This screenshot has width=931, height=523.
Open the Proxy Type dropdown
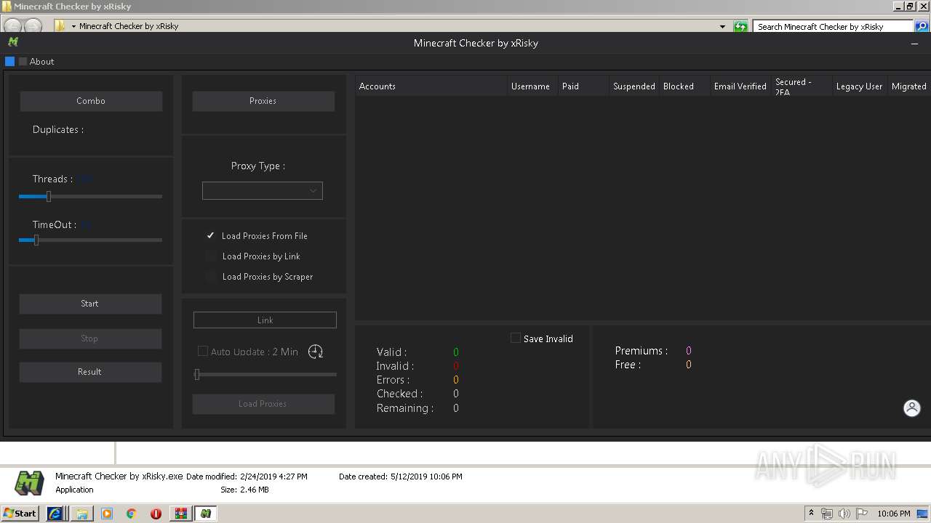pos(263,191)
